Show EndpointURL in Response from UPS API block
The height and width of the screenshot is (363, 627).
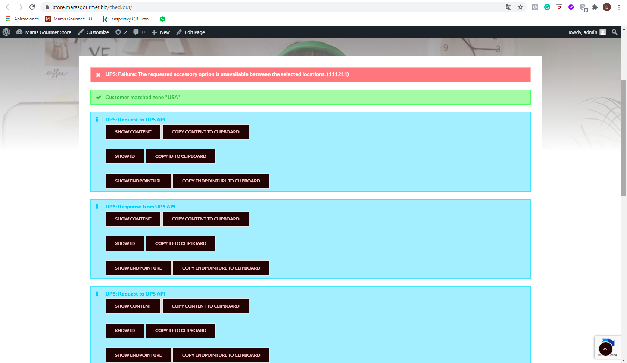(138, 268)
